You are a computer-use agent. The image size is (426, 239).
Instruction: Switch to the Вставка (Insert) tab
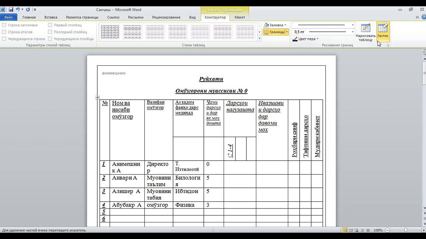click(x=51, y=17)
